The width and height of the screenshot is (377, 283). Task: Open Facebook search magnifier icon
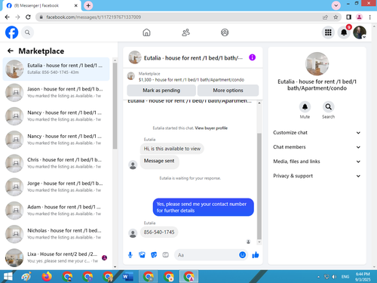click(x=27, y=32)
